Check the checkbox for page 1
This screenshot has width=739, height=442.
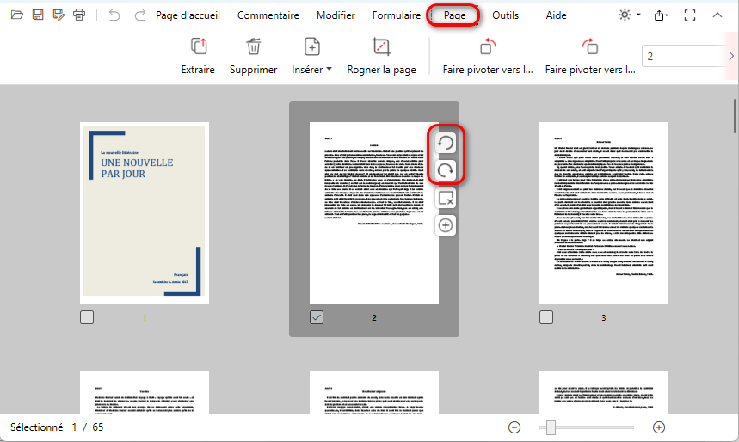(x=87, y=317)
